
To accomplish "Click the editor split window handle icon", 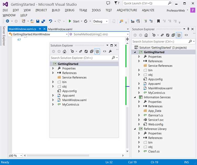I will tap(127, 39).
